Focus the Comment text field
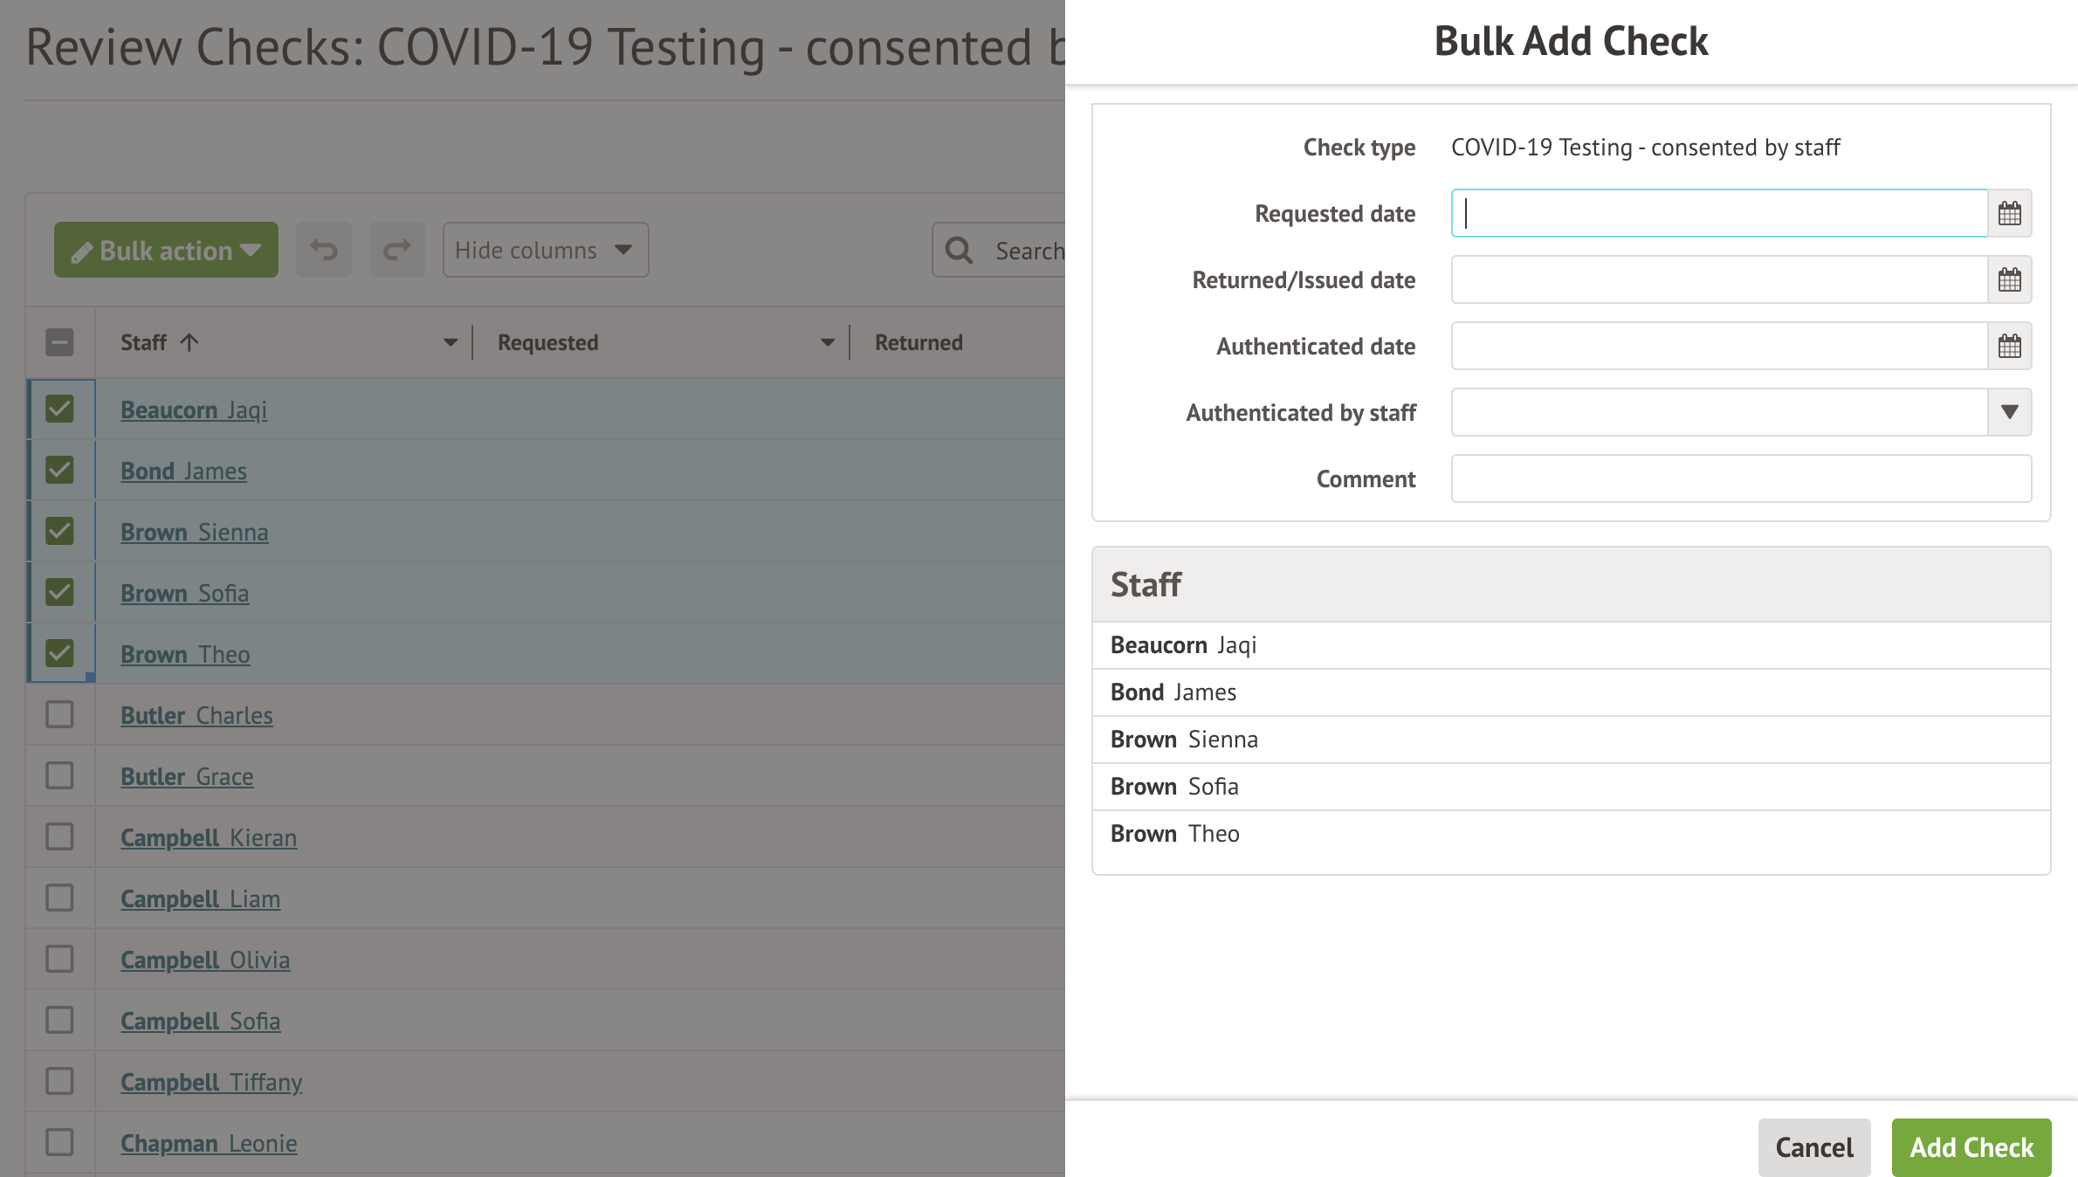Image resolution: width=2078 pixels, height=1177 pixels. point(1740,478)
